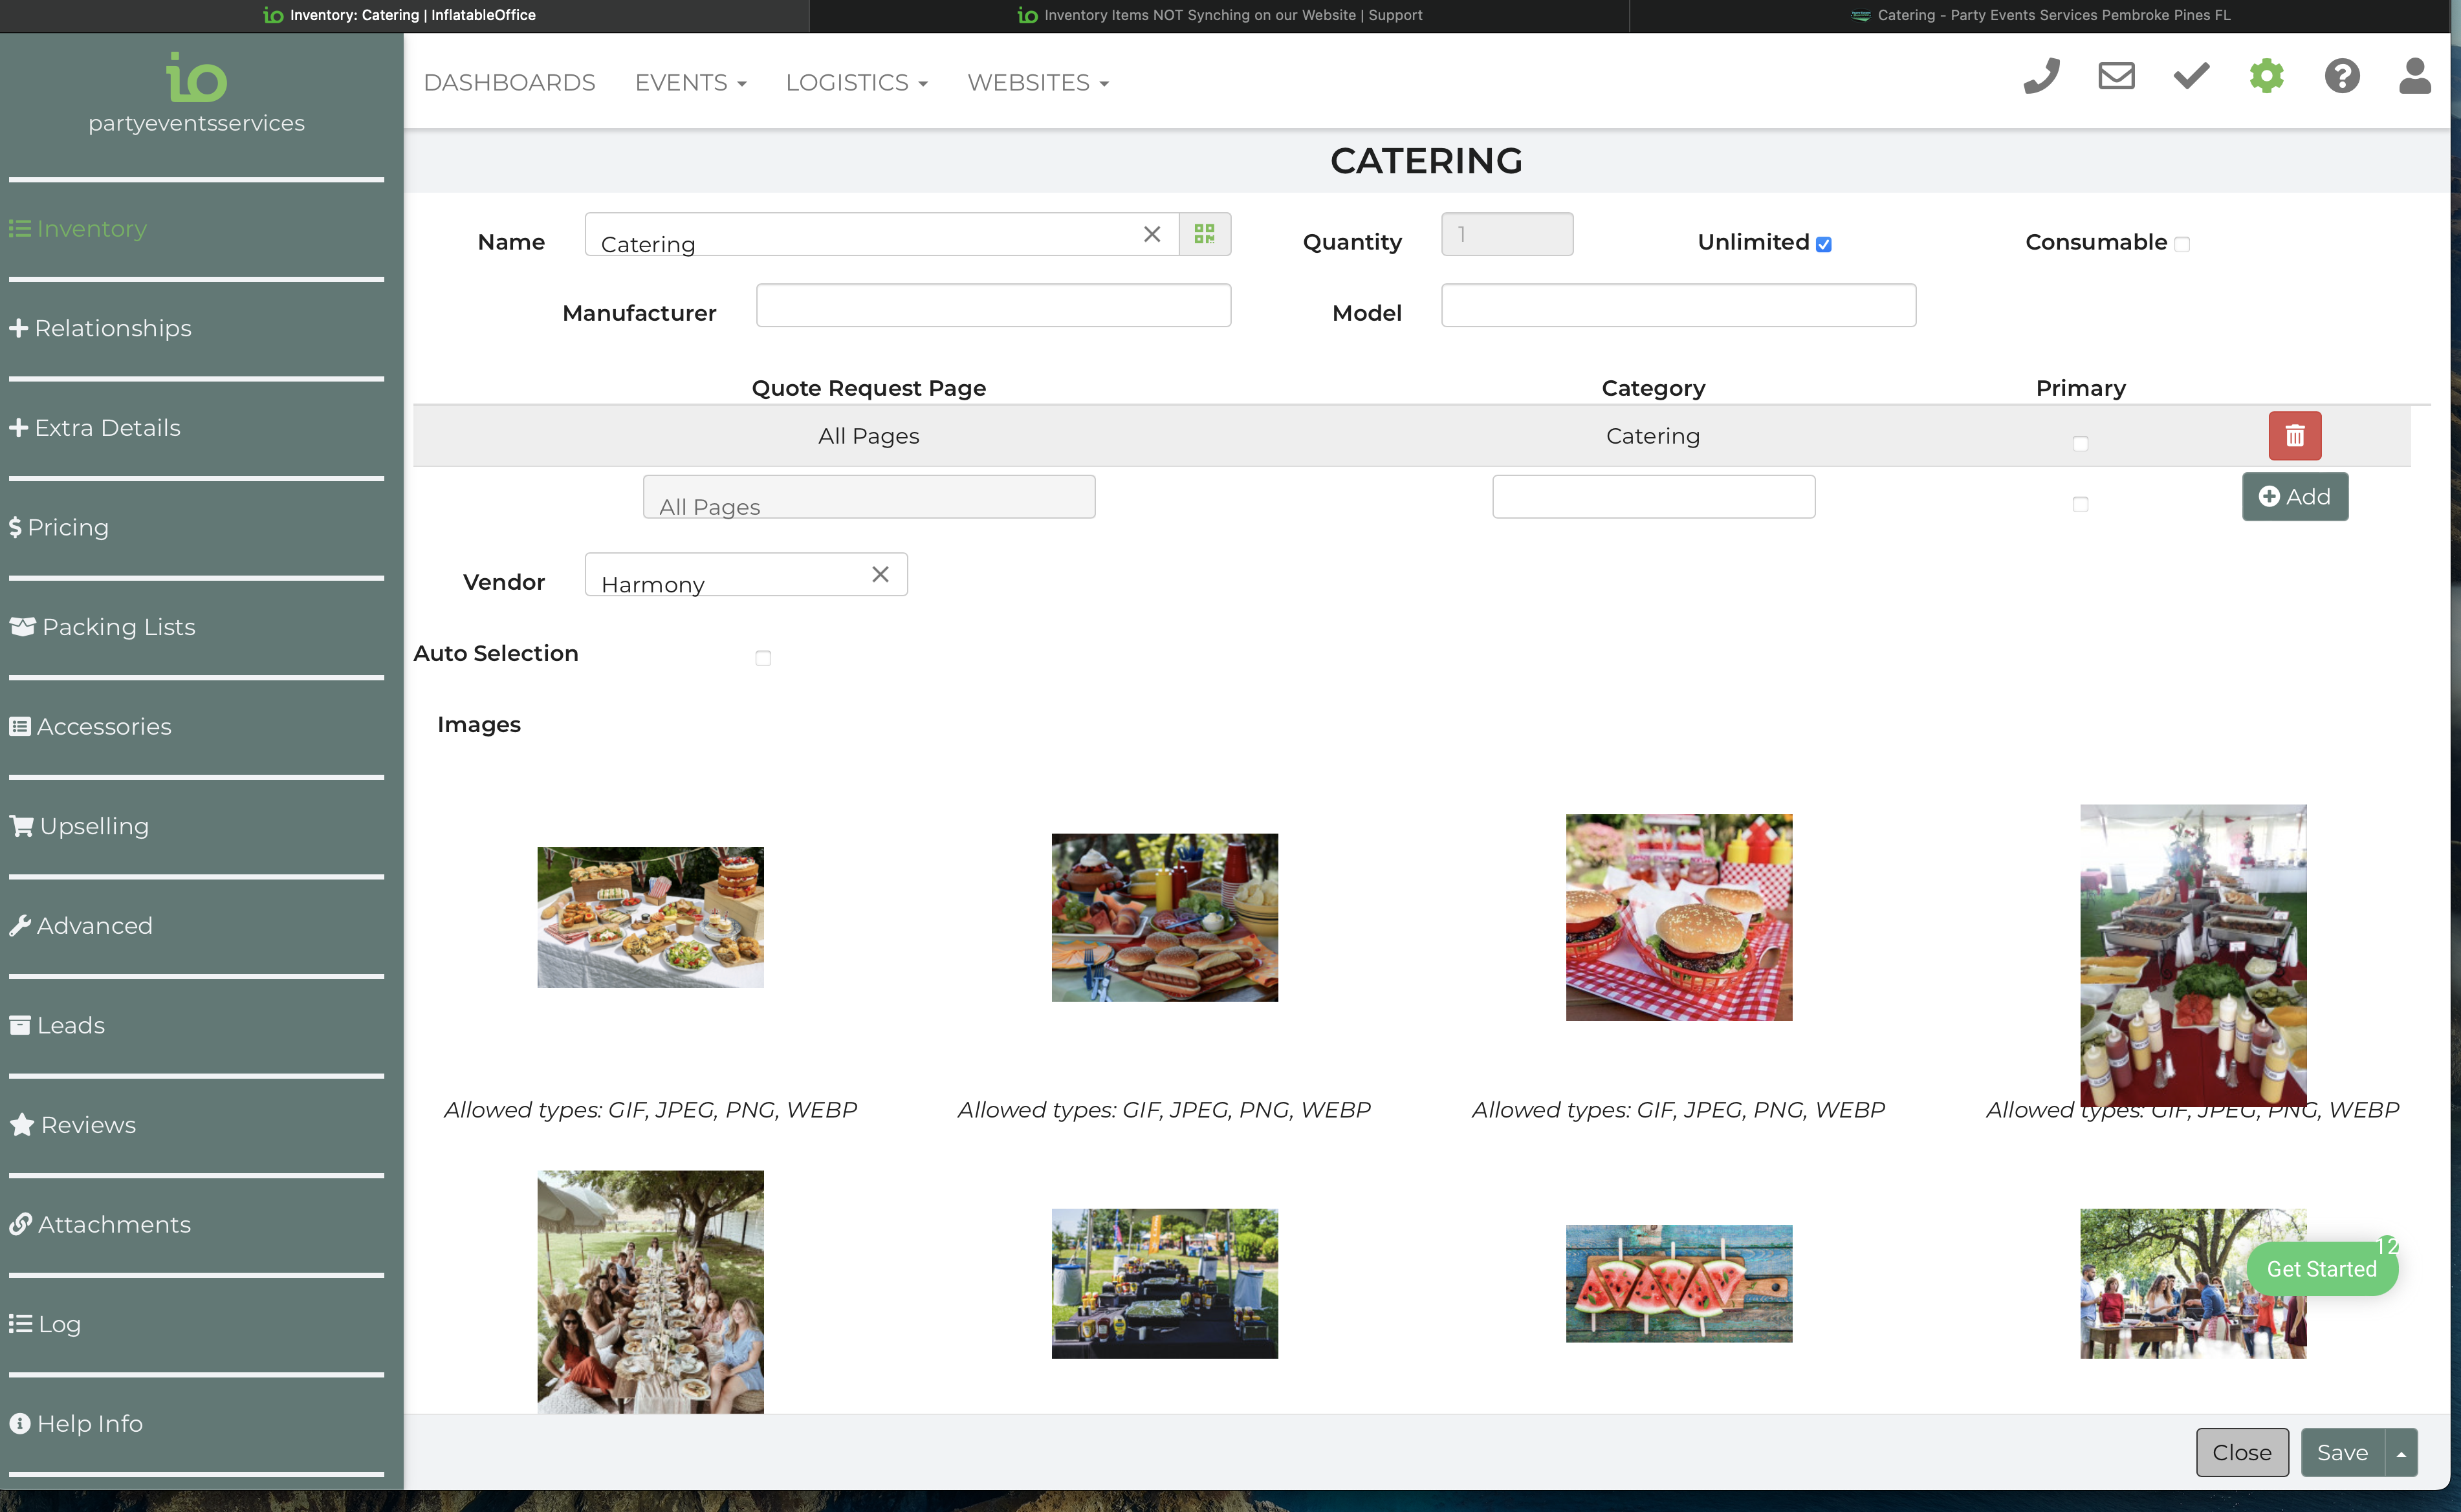Screen dimensions: 2461x1512
Task: Open the Pricing sidebar section
Action: point(67,528)
